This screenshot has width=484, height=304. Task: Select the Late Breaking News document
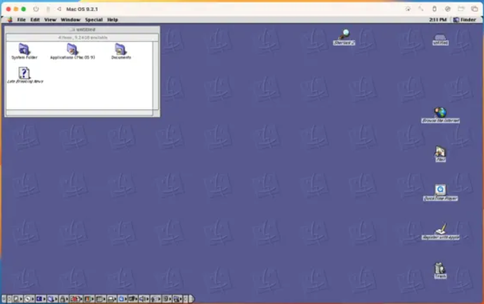coord(24,73)
